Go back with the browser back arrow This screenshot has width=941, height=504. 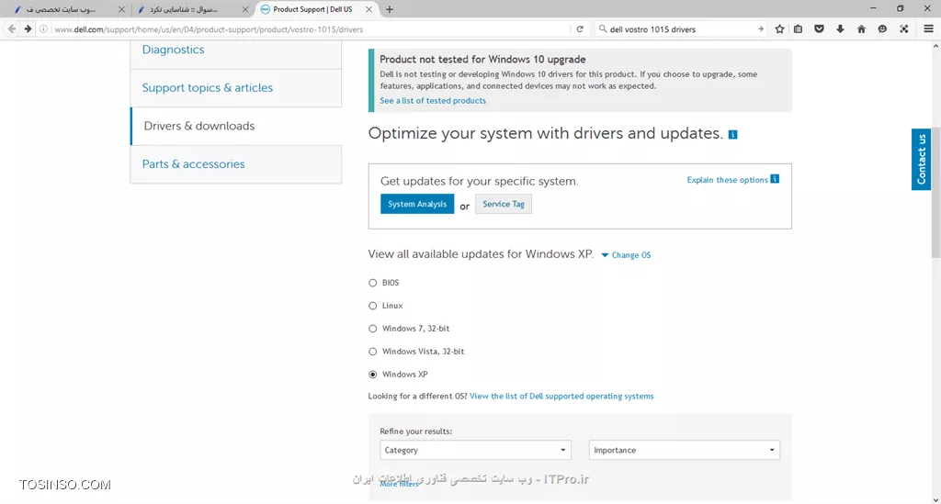(x=11, y=28)
